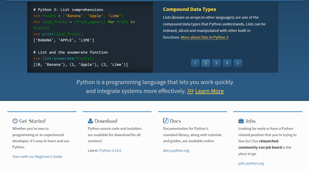This screenshot has height=170, width=309.
Task: Click the ['BANANA', 'APPLE', 'LIME'] output line
Action: pyautogui.click(x=64, y=40)
